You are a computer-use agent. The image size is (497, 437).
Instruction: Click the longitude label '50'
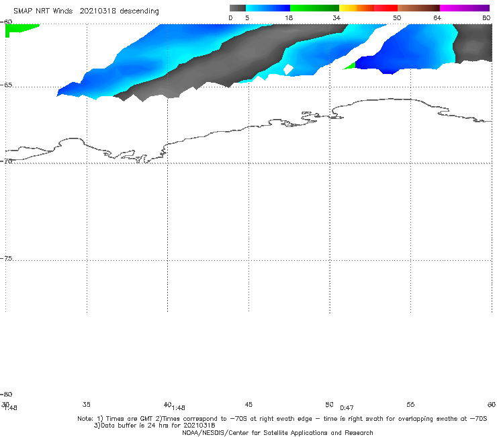point(329,405)
